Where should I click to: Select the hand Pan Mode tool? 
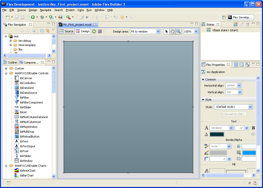coord(172,32)
